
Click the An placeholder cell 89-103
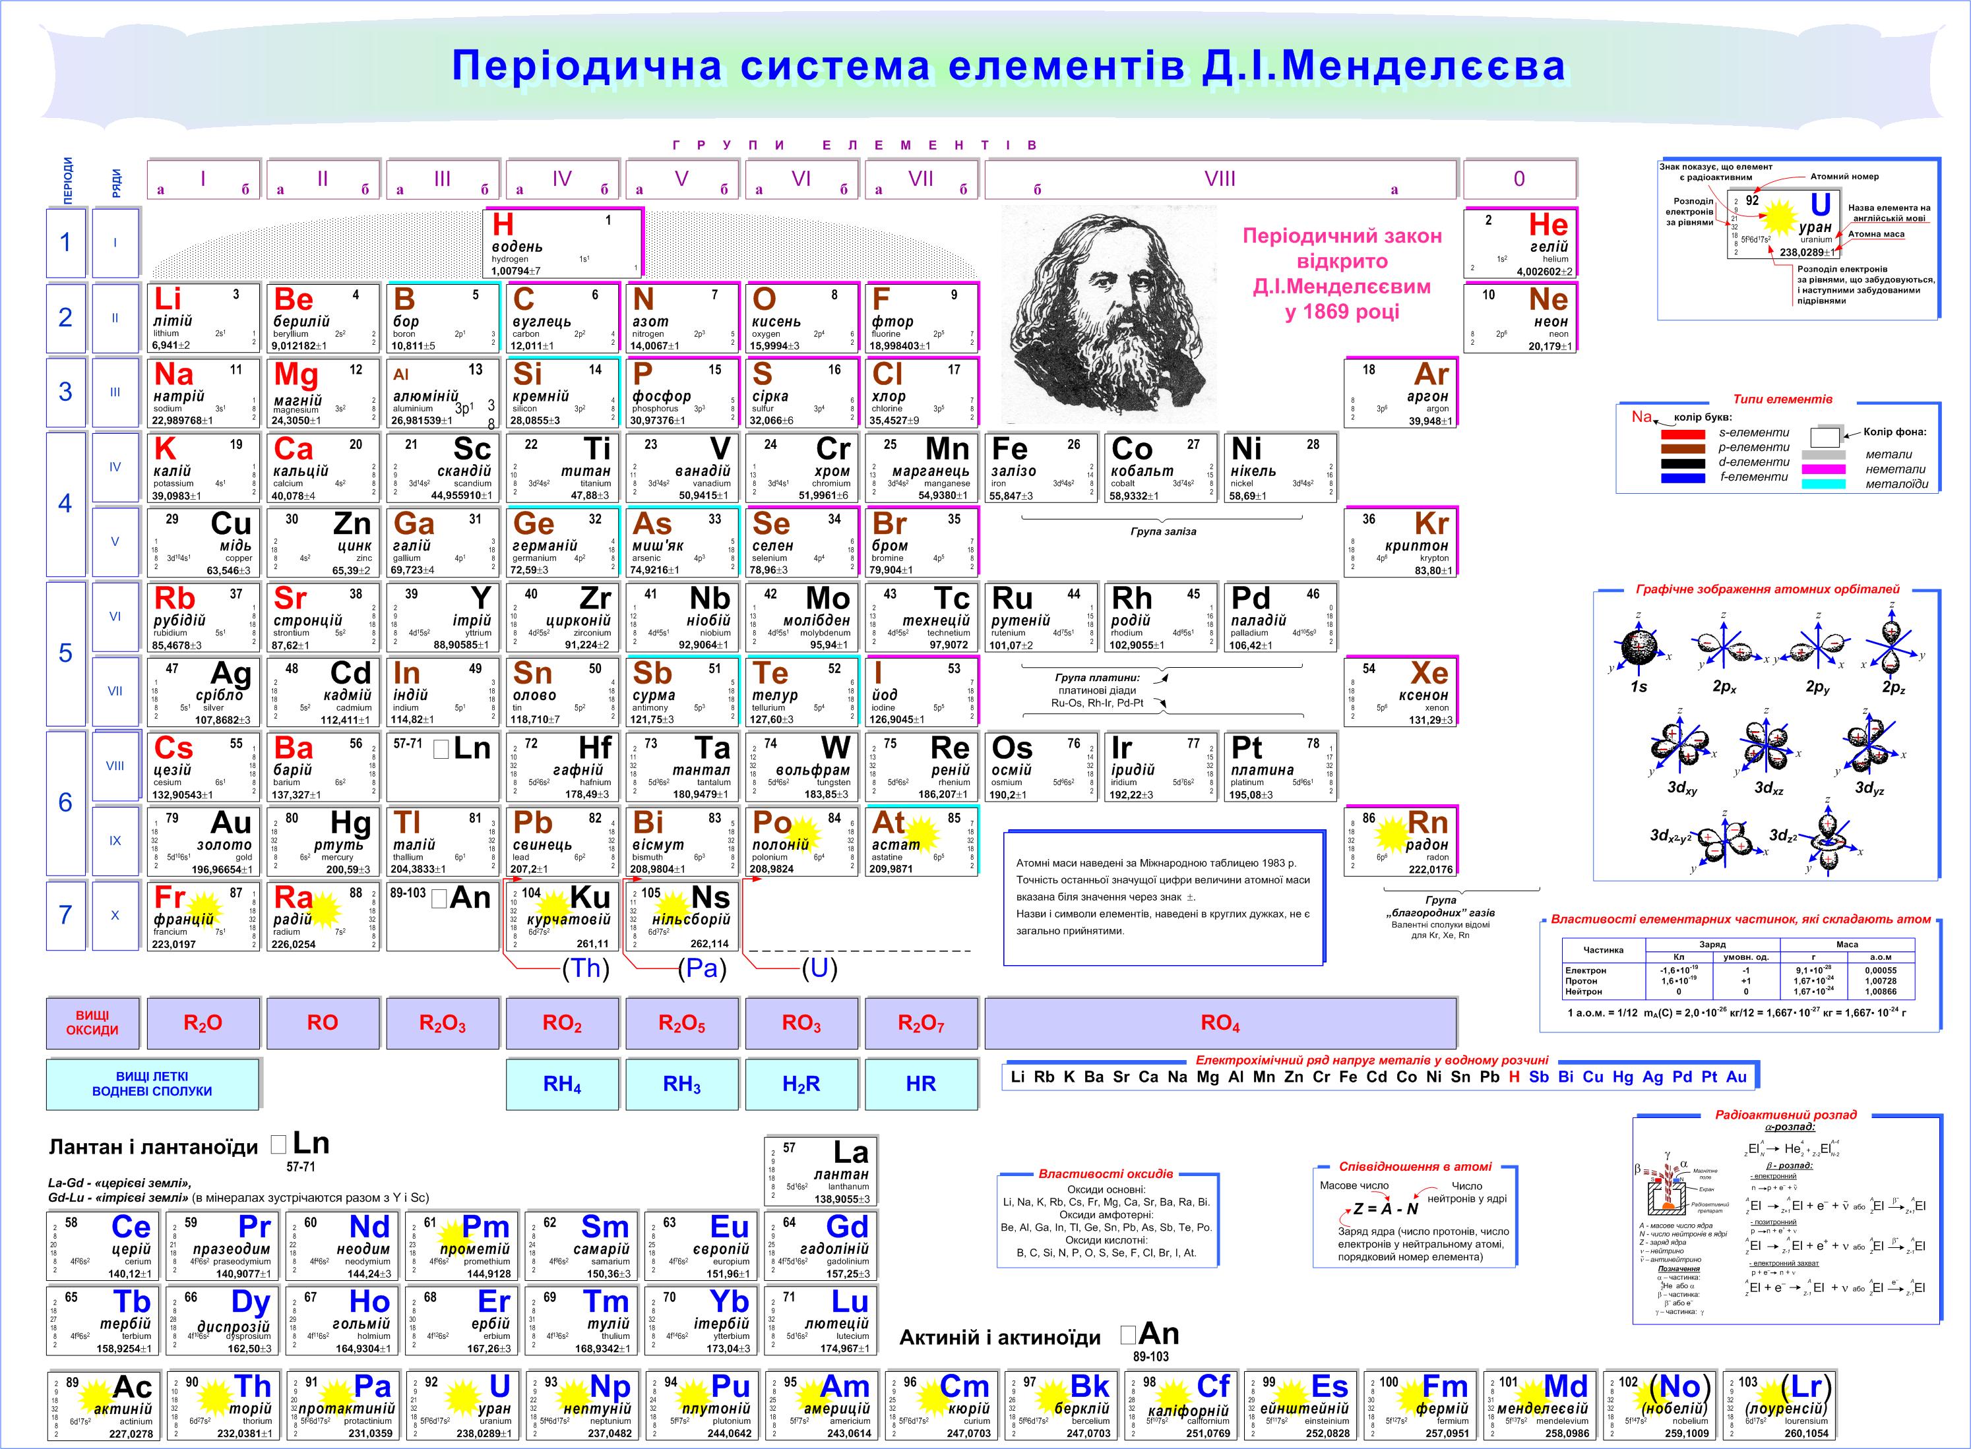pyautogui.click(x=443, y=916)
